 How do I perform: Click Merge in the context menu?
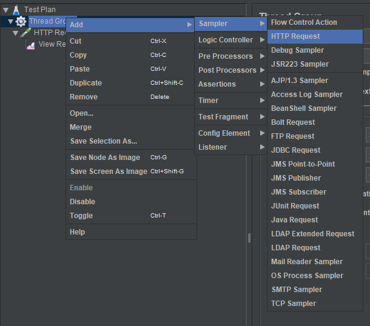[131, 127]
